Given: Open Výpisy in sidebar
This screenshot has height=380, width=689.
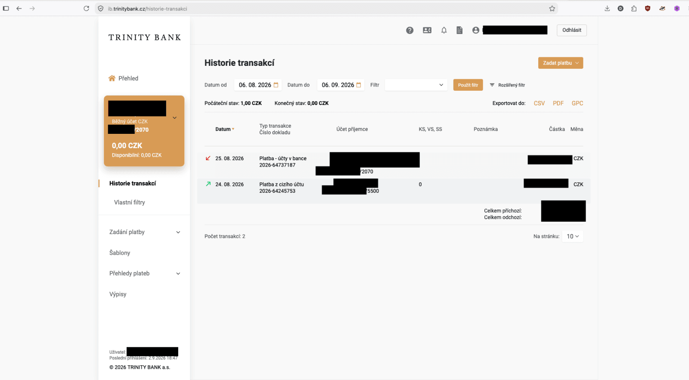Looking at the screenshot, I should point(118,294).
